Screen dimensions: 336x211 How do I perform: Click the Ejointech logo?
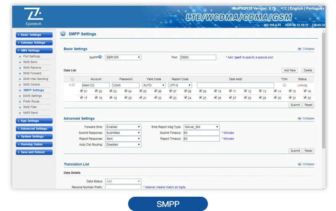coord(33,16)
